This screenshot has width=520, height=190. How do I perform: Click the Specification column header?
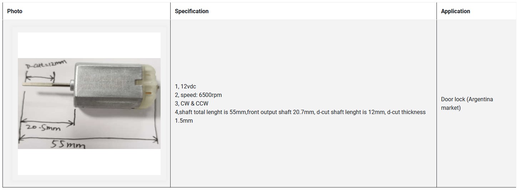click(x=192, y=11)
